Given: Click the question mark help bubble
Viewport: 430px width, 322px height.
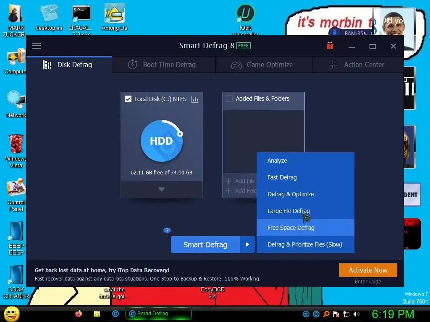Looking at the screenshot, I should 167,231.
